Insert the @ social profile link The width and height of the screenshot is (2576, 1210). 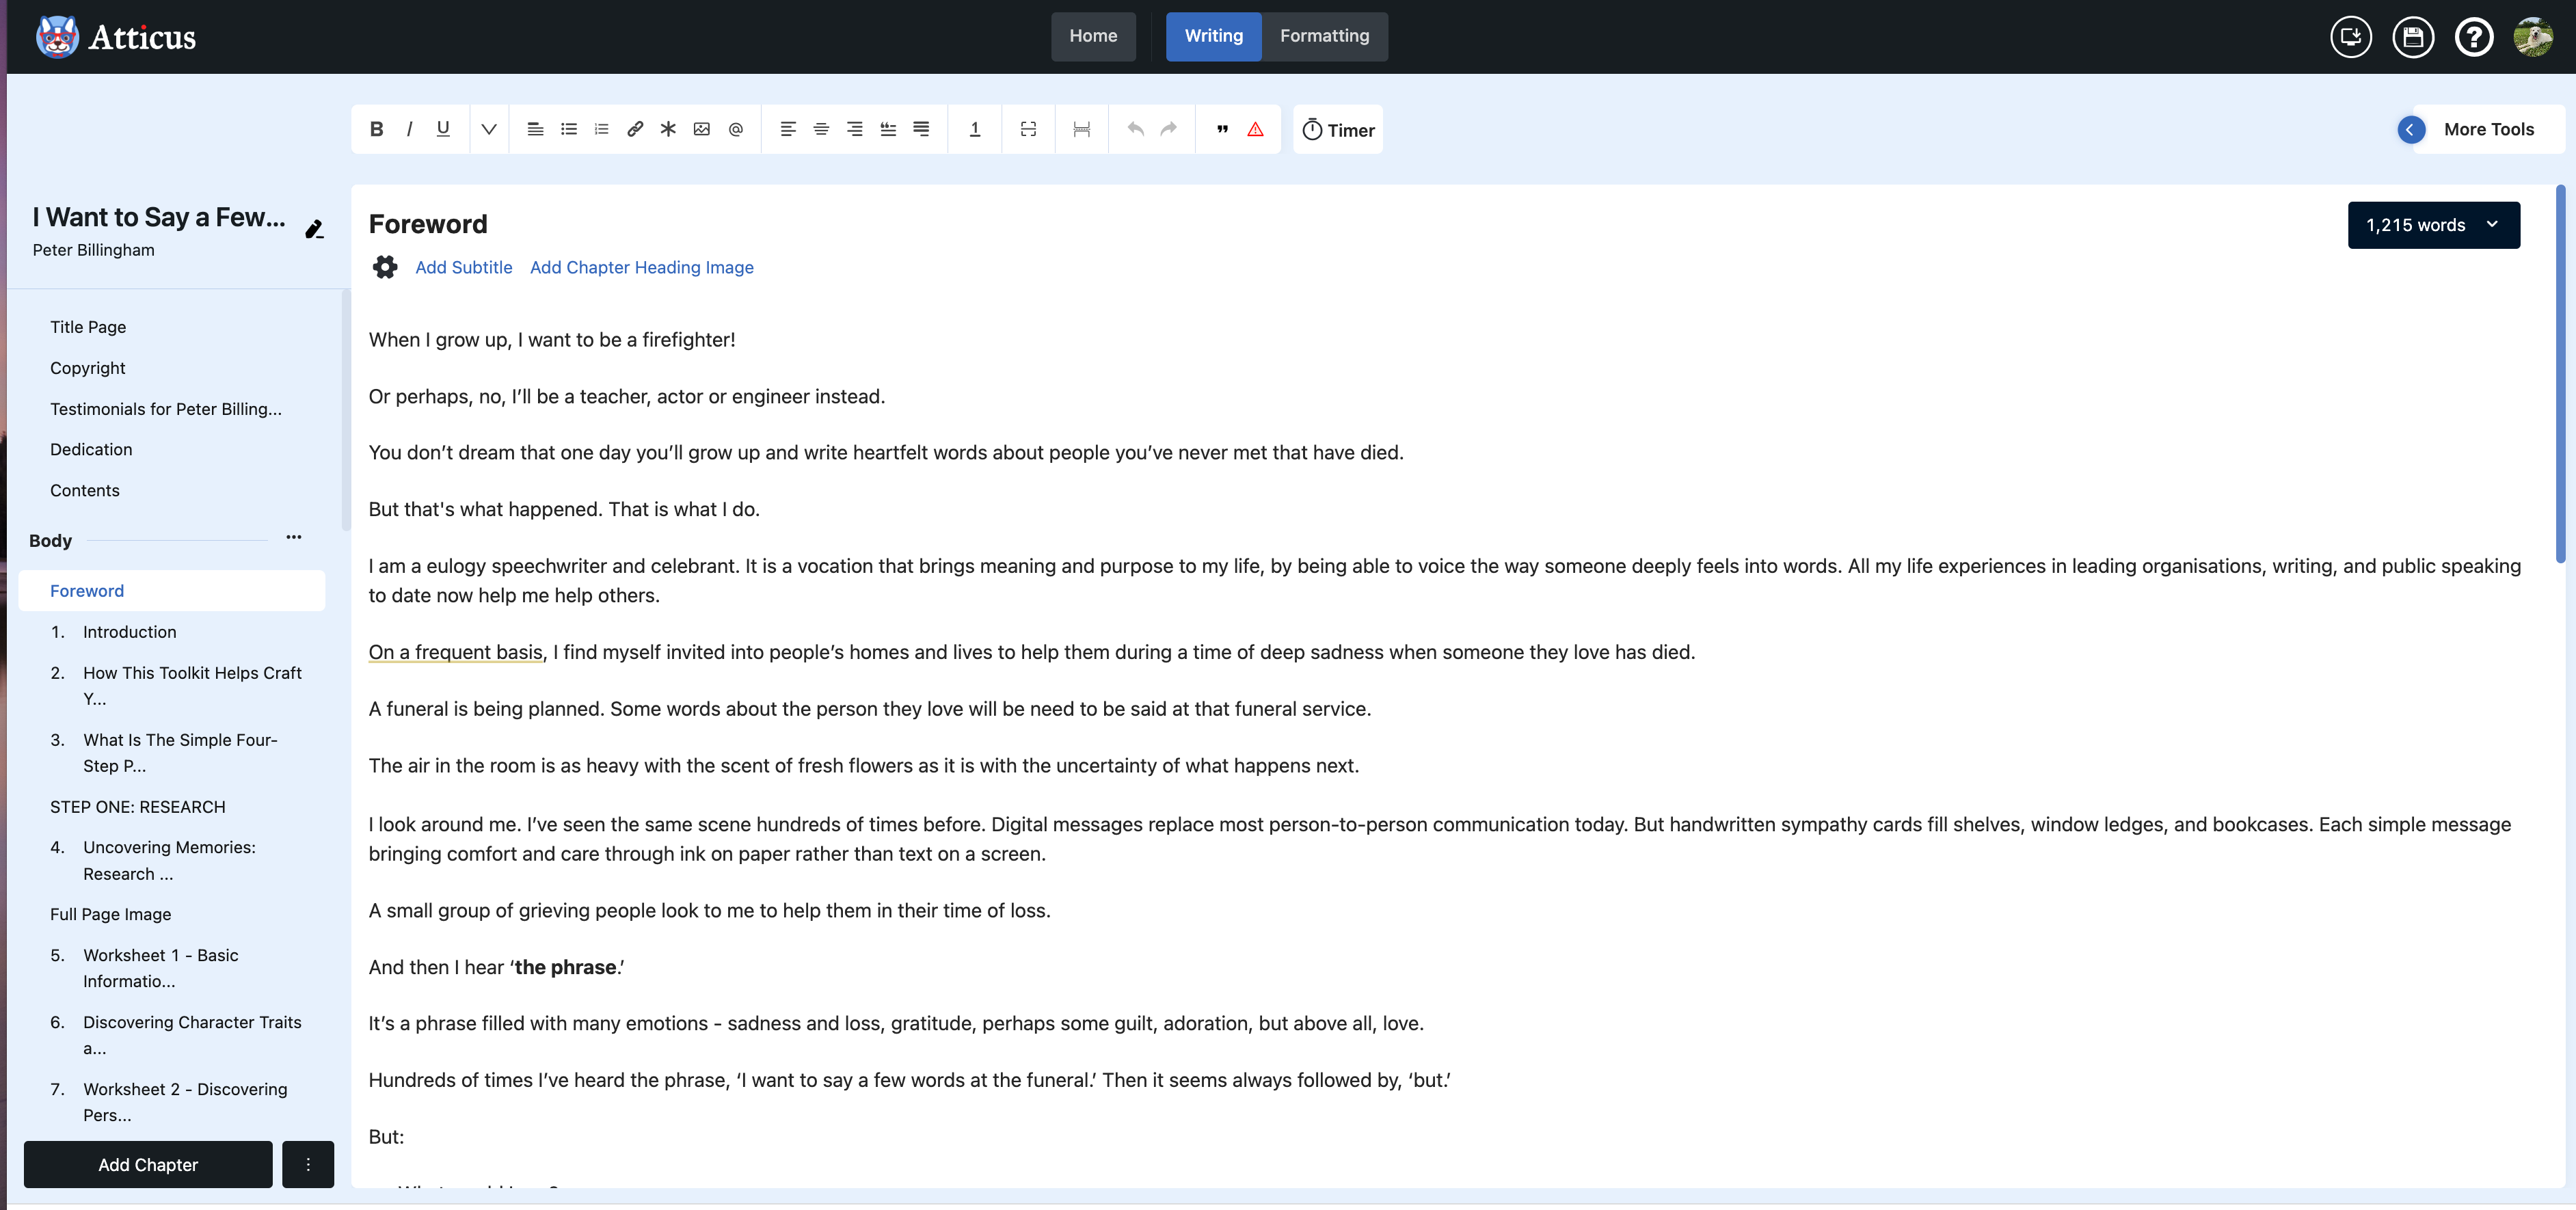pos(736,129)
